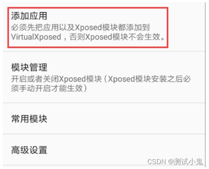This screenshot has height=169, width=209.
Task: Click the text 须手动开启才能生效
Action: (47, 88)
